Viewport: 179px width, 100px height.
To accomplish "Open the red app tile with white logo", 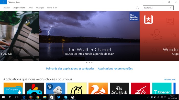I will point(141,89).
